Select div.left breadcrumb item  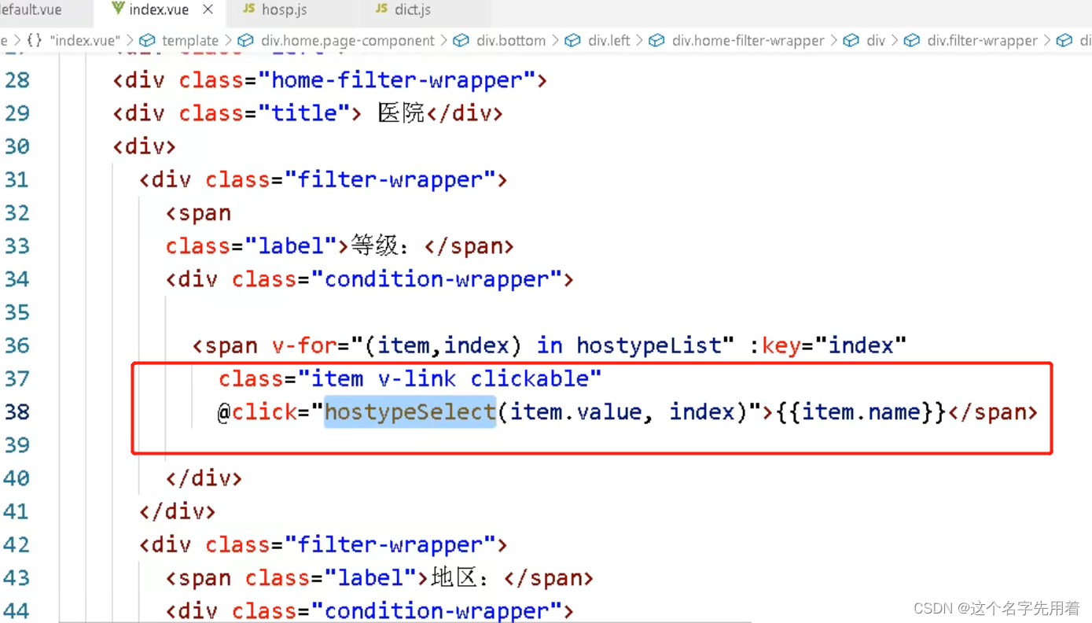609,40
